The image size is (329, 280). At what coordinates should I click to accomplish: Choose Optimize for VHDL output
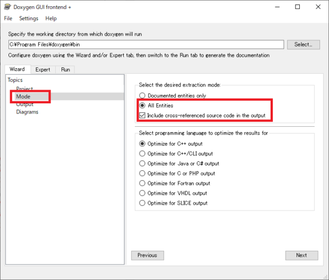pyautogui.click(x=142, y=193)
